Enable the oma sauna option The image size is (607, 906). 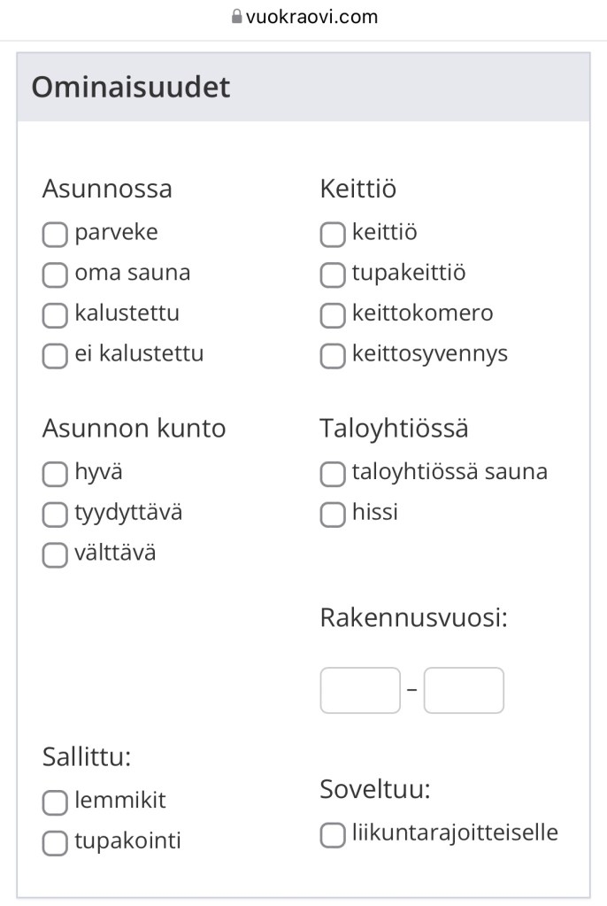pos(55,275)
